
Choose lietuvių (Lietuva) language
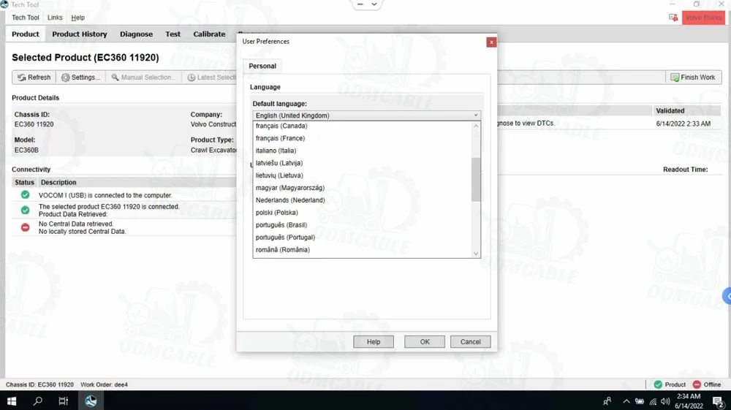[363, 175]
